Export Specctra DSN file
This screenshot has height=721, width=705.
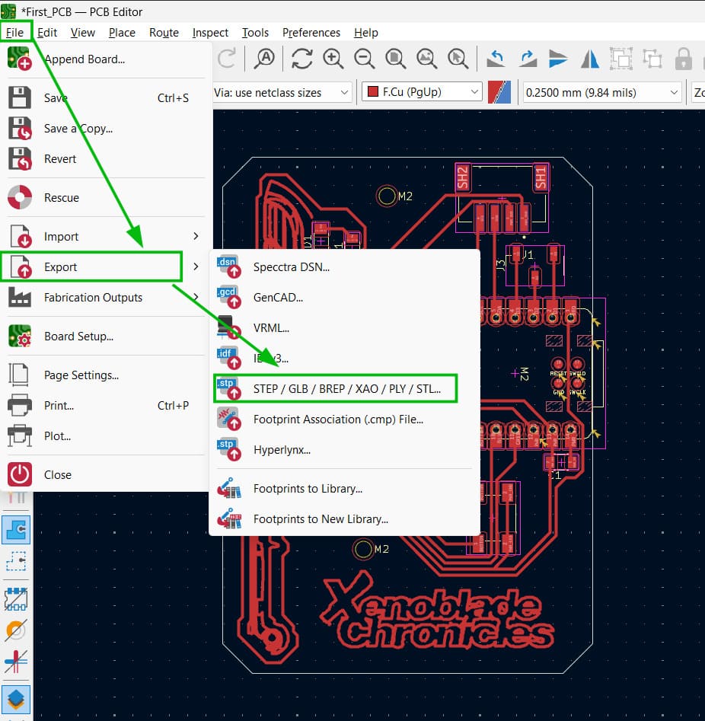[344, 266]
